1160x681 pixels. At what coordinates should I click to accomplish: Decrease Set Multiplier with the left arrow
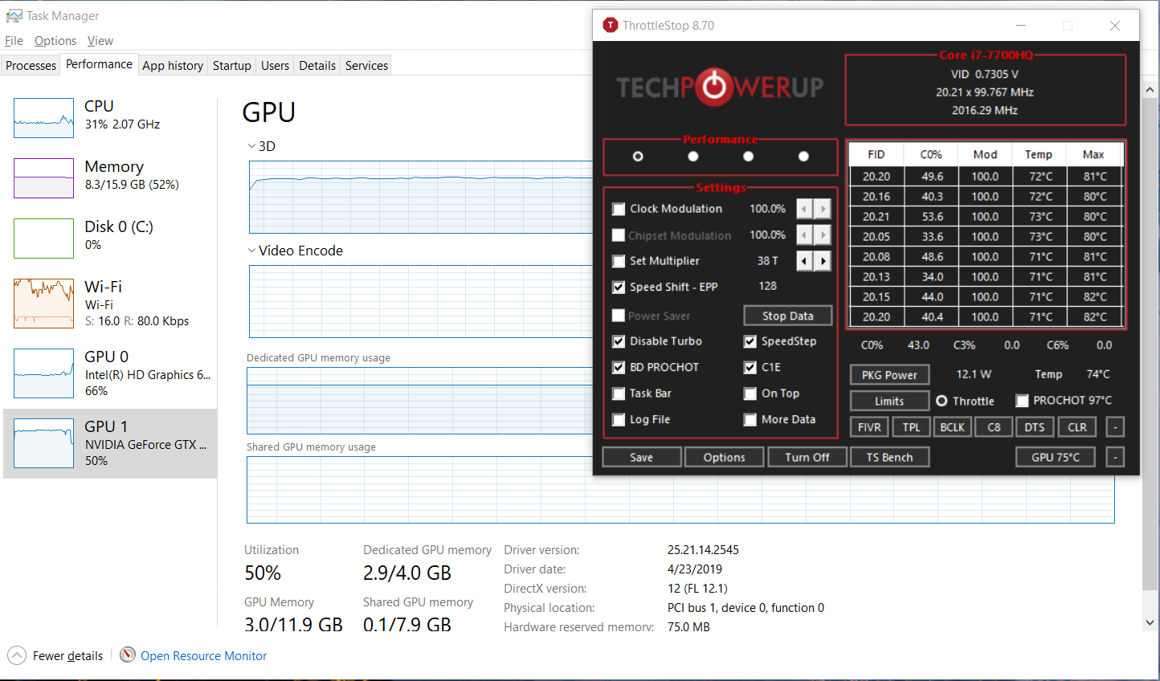pos(804,261)
